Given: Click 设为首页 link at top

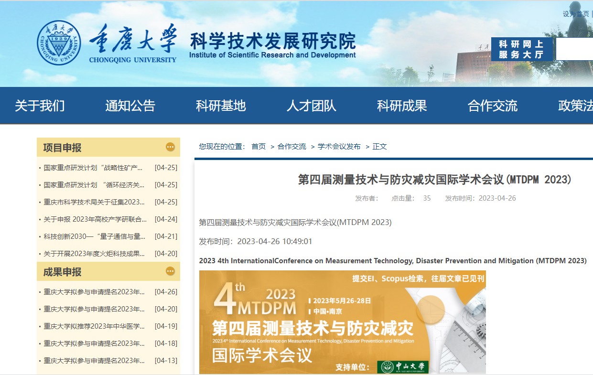Looking at the screenshot, I should coord(576,14).
